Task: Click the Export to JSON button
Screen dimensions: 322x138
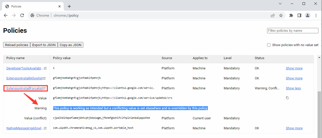Action: [44, 45]
